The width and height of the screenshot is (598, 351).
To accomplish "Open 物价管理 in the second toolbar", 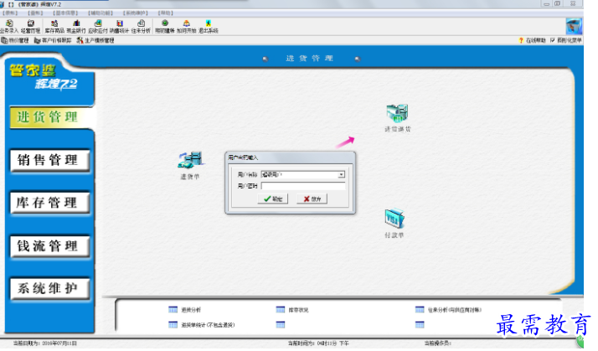I will tap(15, 40).
